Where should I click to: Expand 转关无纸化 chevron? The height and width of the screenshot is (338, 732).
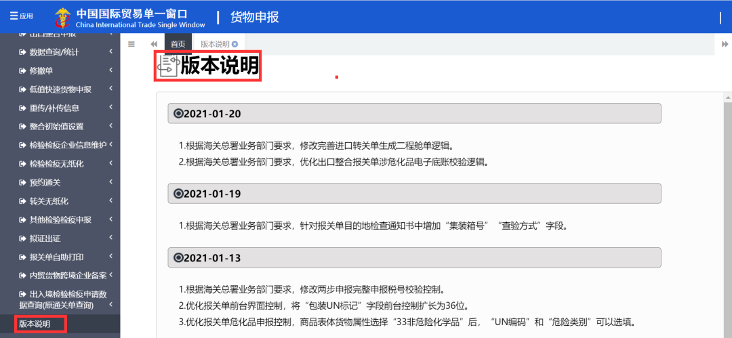click(x=110, y=200)
